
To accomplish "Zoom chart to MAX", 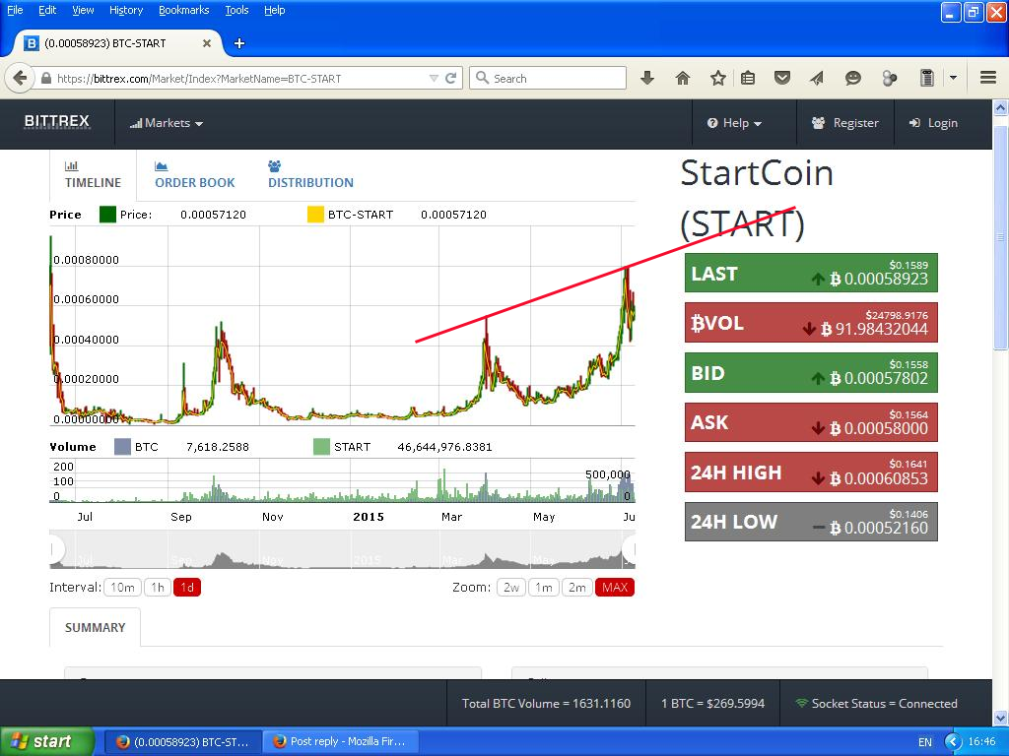I will (x=615, y=587).
